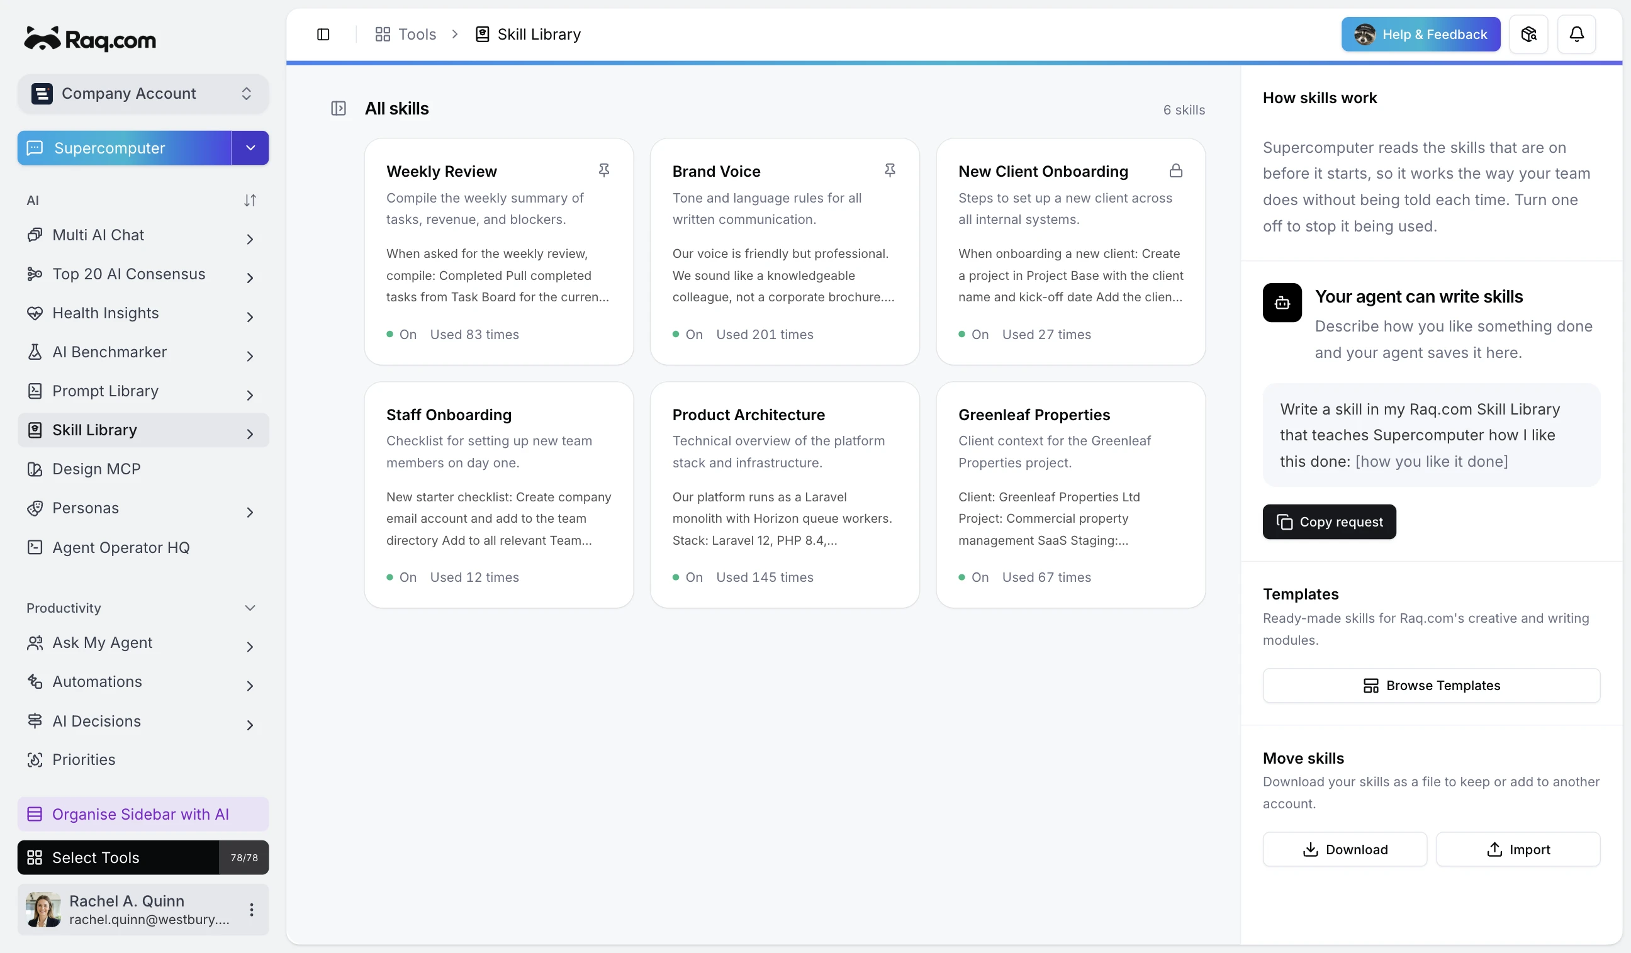Click the pin icon on Brand Voice card
The height and width of the screenshot is (953, 1631).
coord(889,170)
